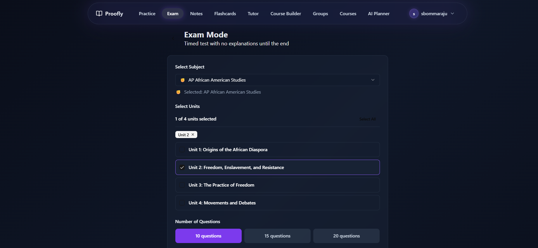This screenshot has height=248, width=538.
Task: Tick the Unit 4 Movements and Debates checkbox
Action: point(182,203)
